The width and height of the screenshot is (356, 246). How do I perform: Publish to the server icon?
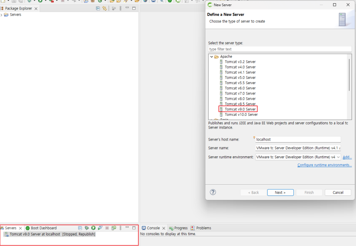click(x=114, y=228)
